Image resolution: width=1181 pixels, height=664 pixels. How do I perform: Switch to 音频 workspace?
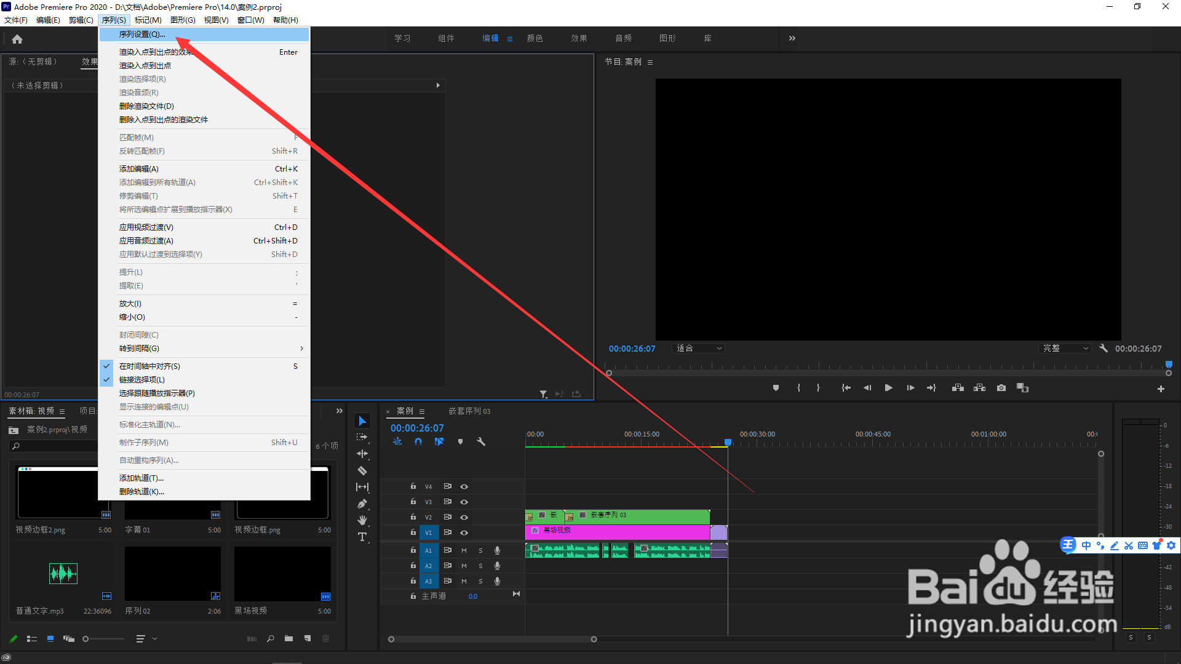623,38
